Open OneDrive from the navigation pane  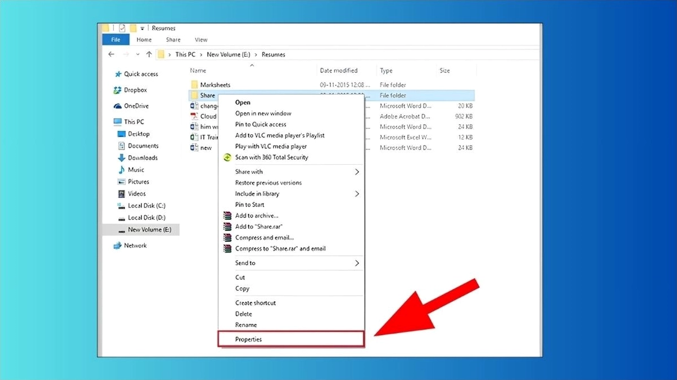pyautogui.click(x=117, y=106)
